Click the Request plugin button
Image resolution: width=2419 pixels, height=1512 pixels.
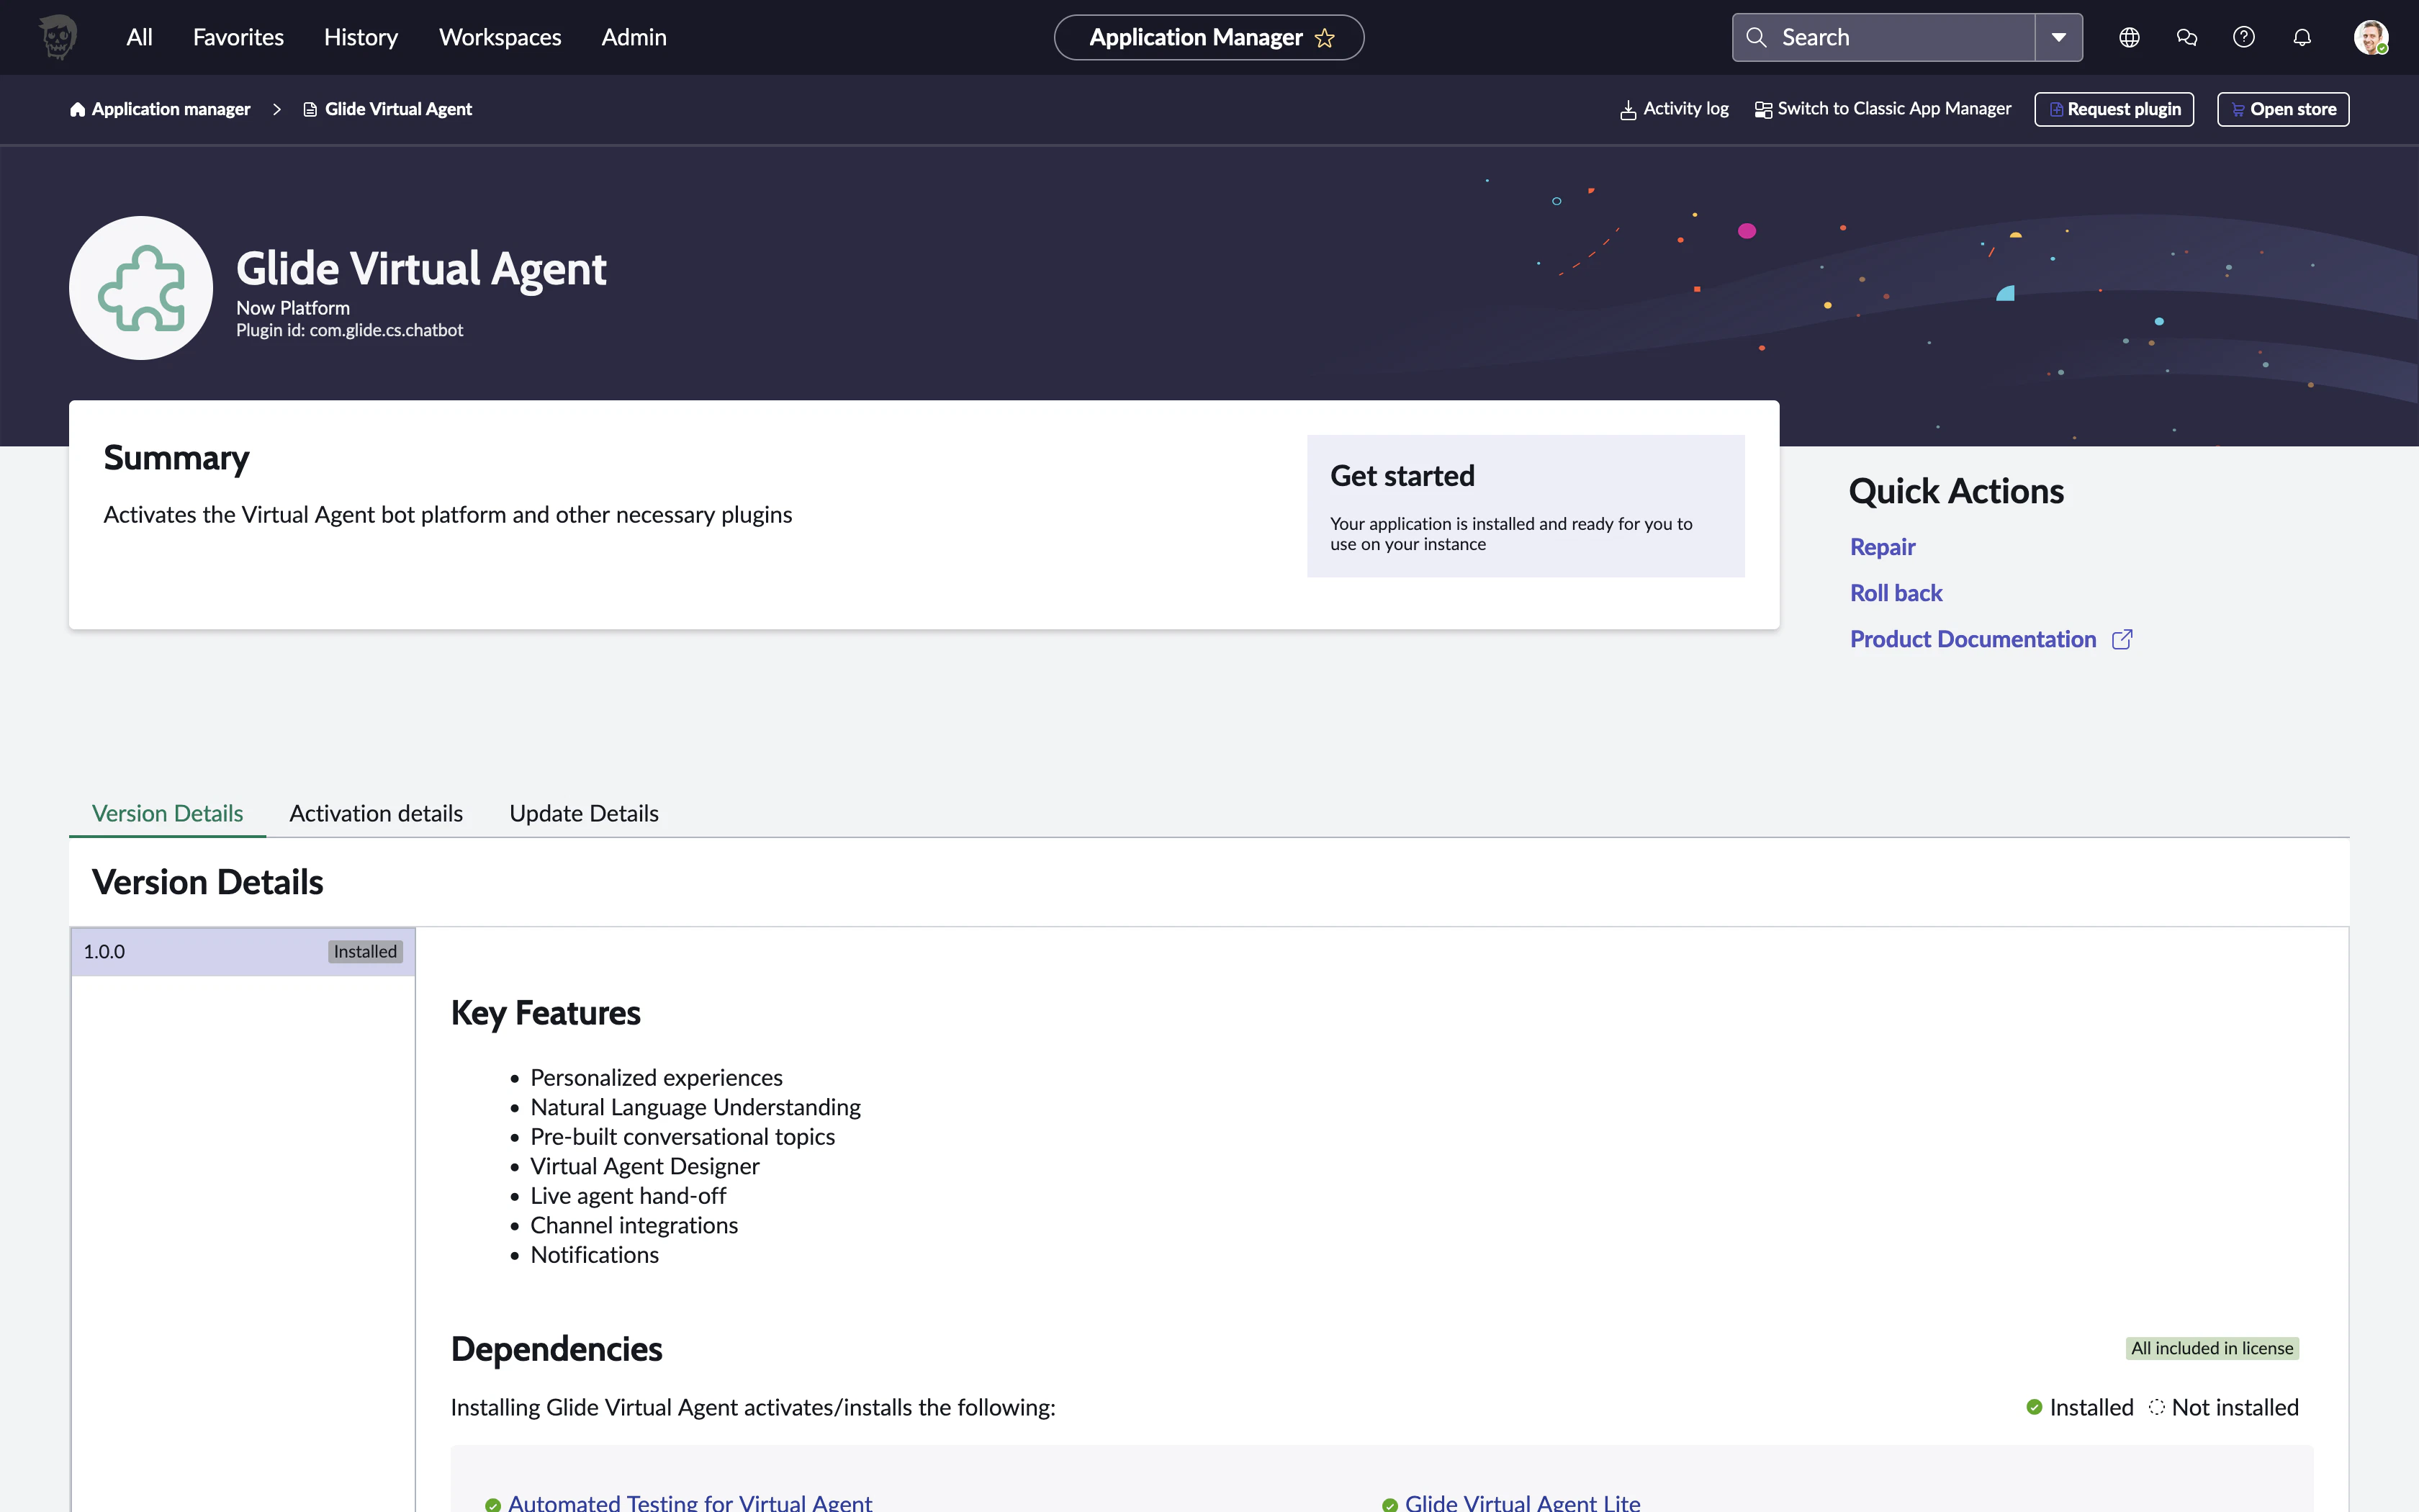2114,109
